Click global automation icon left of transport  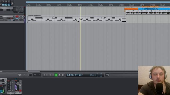20,75
